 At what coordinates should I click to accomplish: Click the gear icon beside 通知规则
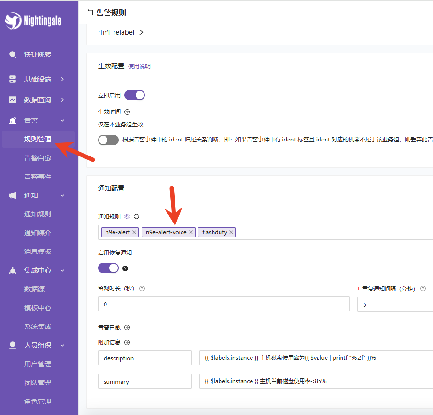click(127, 216)
